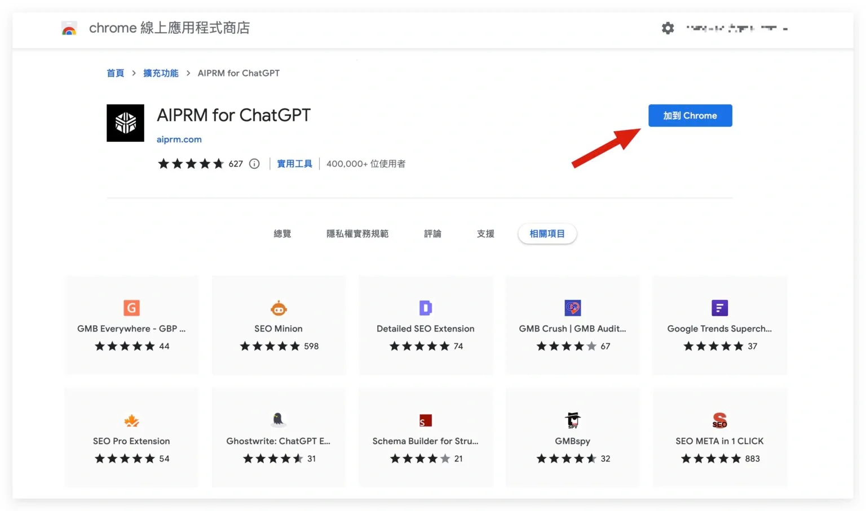The height and width of the screenshot is (511, 866).
Task: Click the AIPRM for ChatGPT breadcrumb text
Action: tap(238, 73)
